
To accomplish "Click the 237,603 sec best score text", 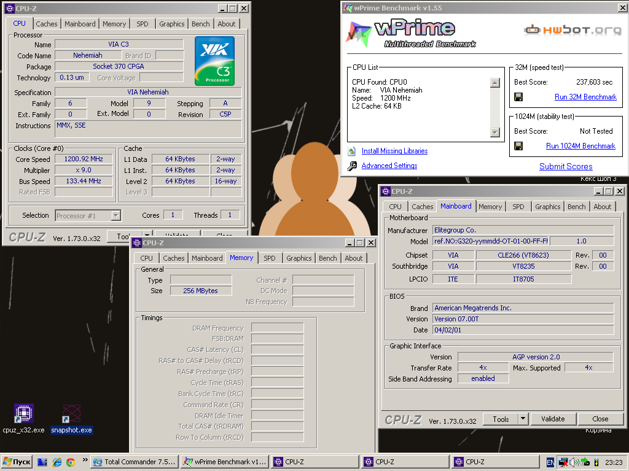I will coord(595,82).
